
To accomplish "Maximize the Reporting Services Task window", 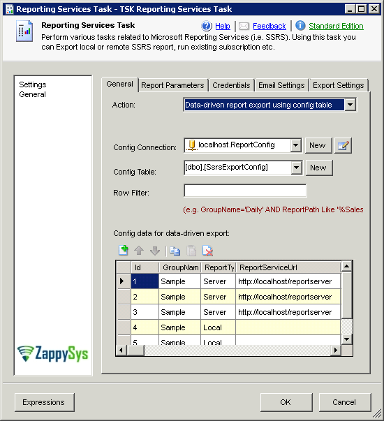I will (x=362, y=9).
